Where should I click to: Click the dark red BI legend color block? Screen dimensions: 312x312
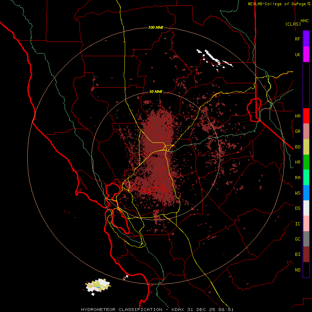[x=306, y=254]
